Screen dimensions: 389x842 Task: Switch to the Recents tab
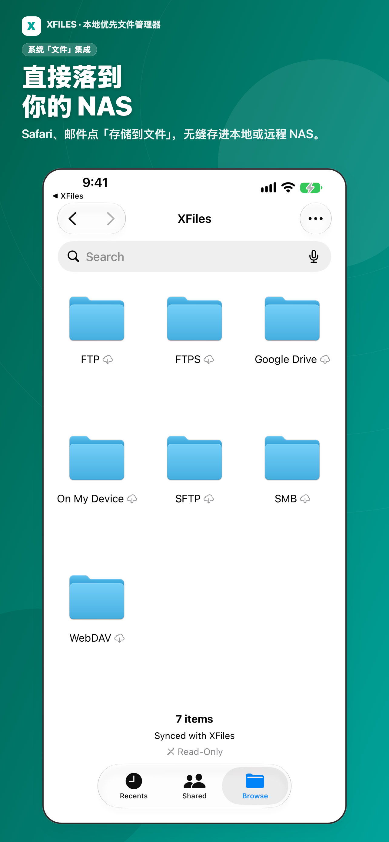click(134, 786)
